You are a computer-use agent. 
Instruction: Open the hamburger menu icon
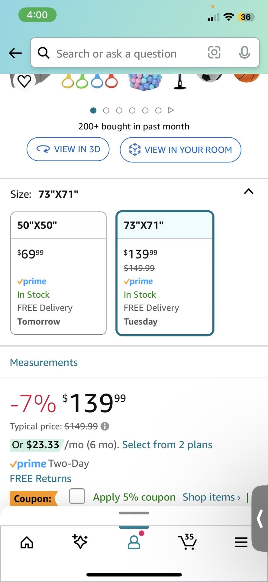[241, 542]
